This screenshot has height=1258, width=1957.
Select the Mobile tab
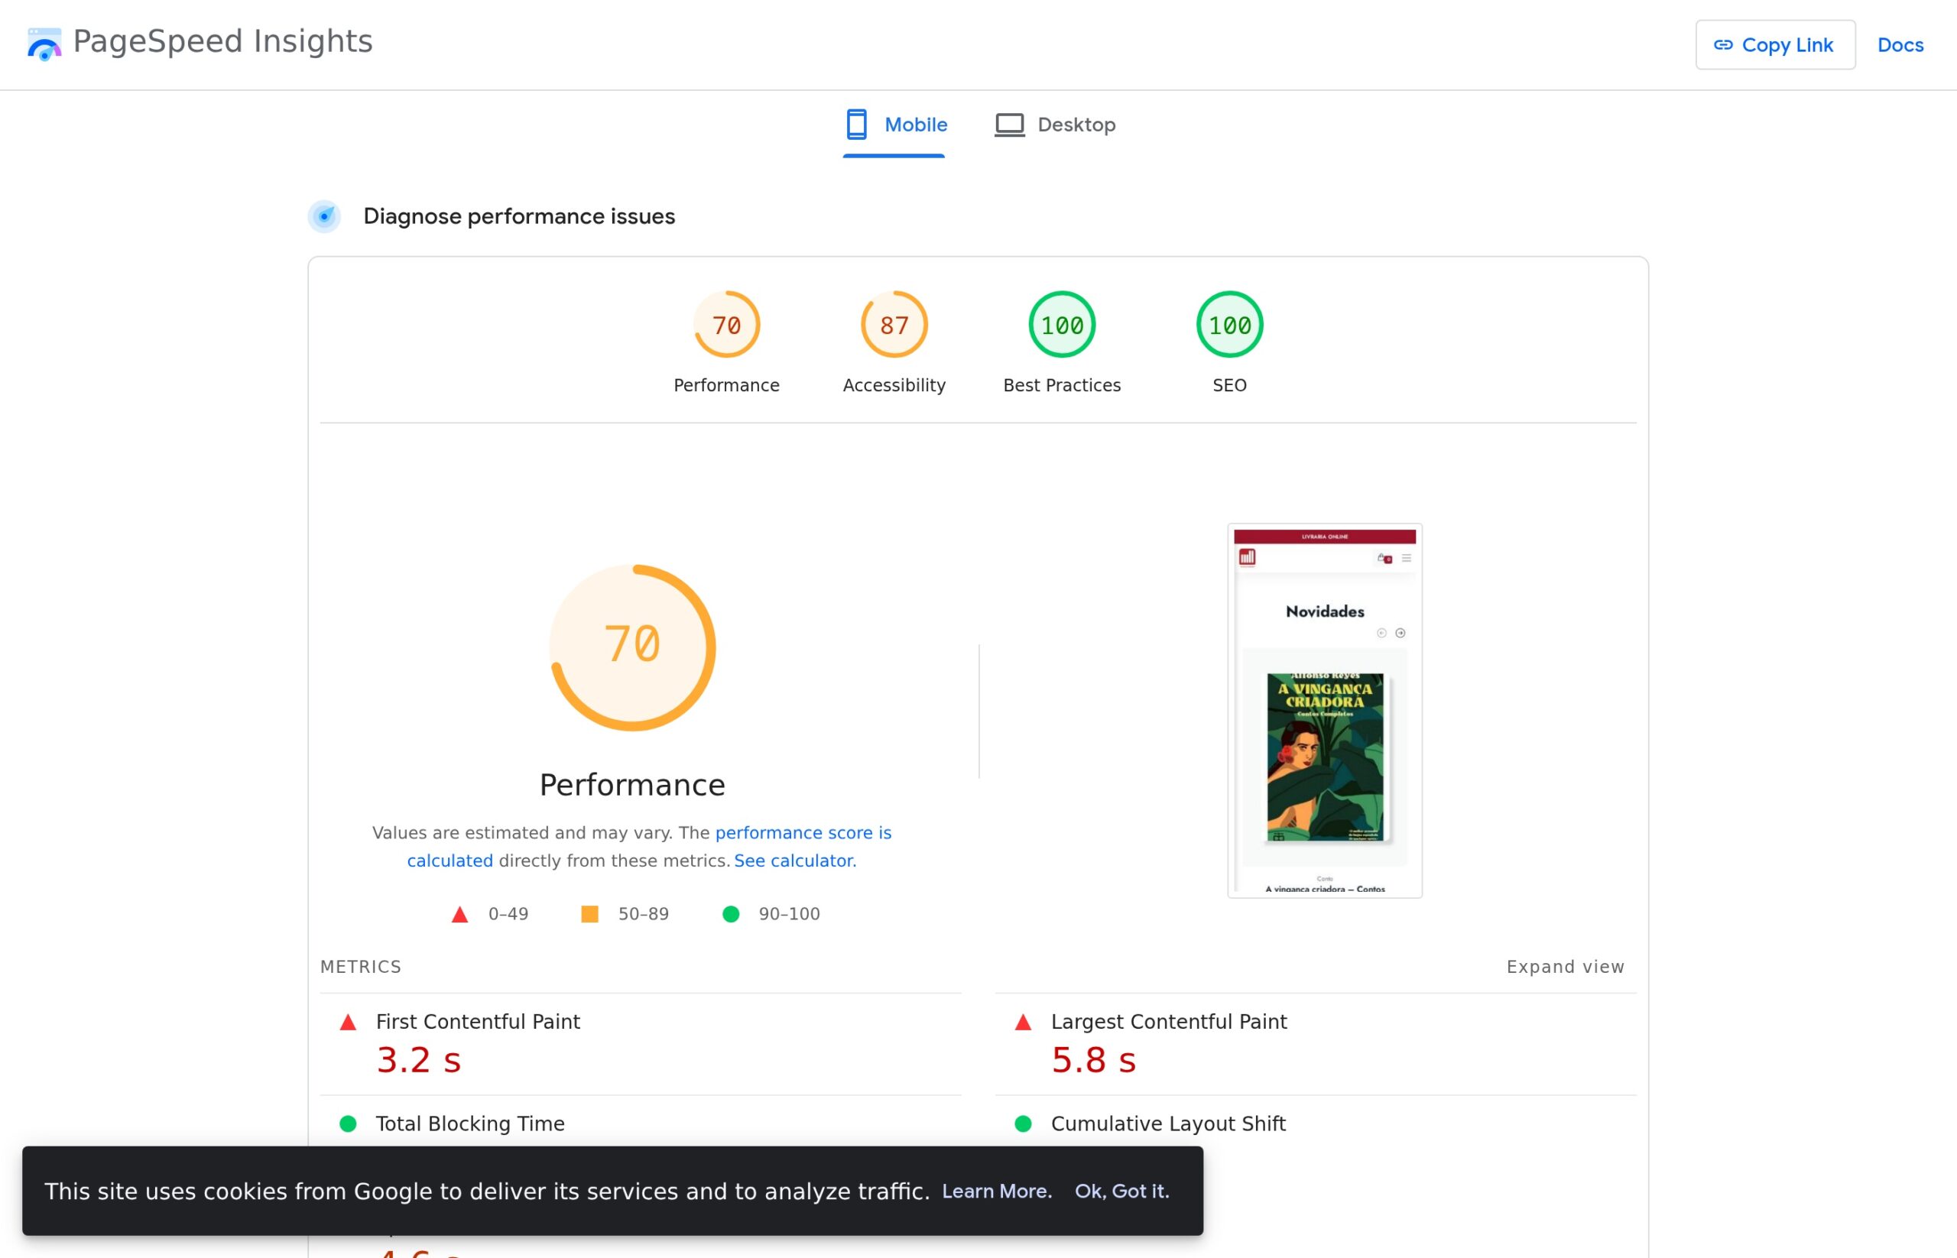(x=915, y=124)
